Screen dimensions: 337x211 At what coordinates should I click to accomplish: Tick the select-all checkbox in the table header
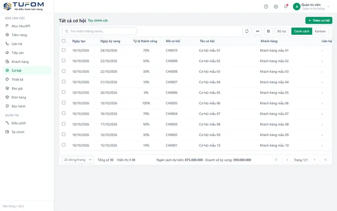64,41
